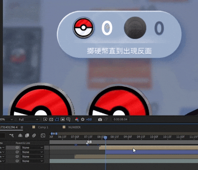Open Show Channel and color management menu

coord(77,119)
